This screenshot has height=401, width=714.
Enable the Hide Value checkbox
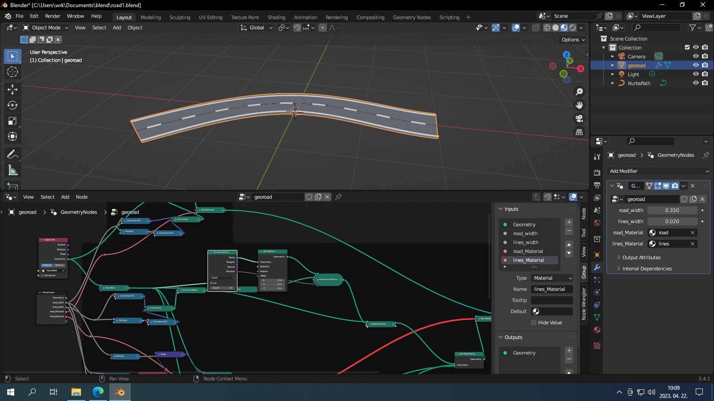pyautogui.click(x=534, y=323)
